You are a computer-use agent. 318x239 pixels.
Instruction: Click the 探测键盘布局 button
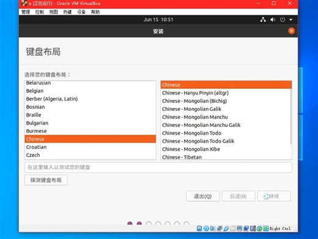click(46, 180)
